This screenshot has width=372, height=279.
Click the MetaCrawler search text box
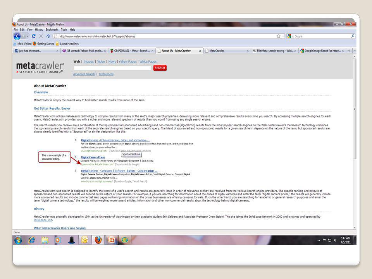112,68
